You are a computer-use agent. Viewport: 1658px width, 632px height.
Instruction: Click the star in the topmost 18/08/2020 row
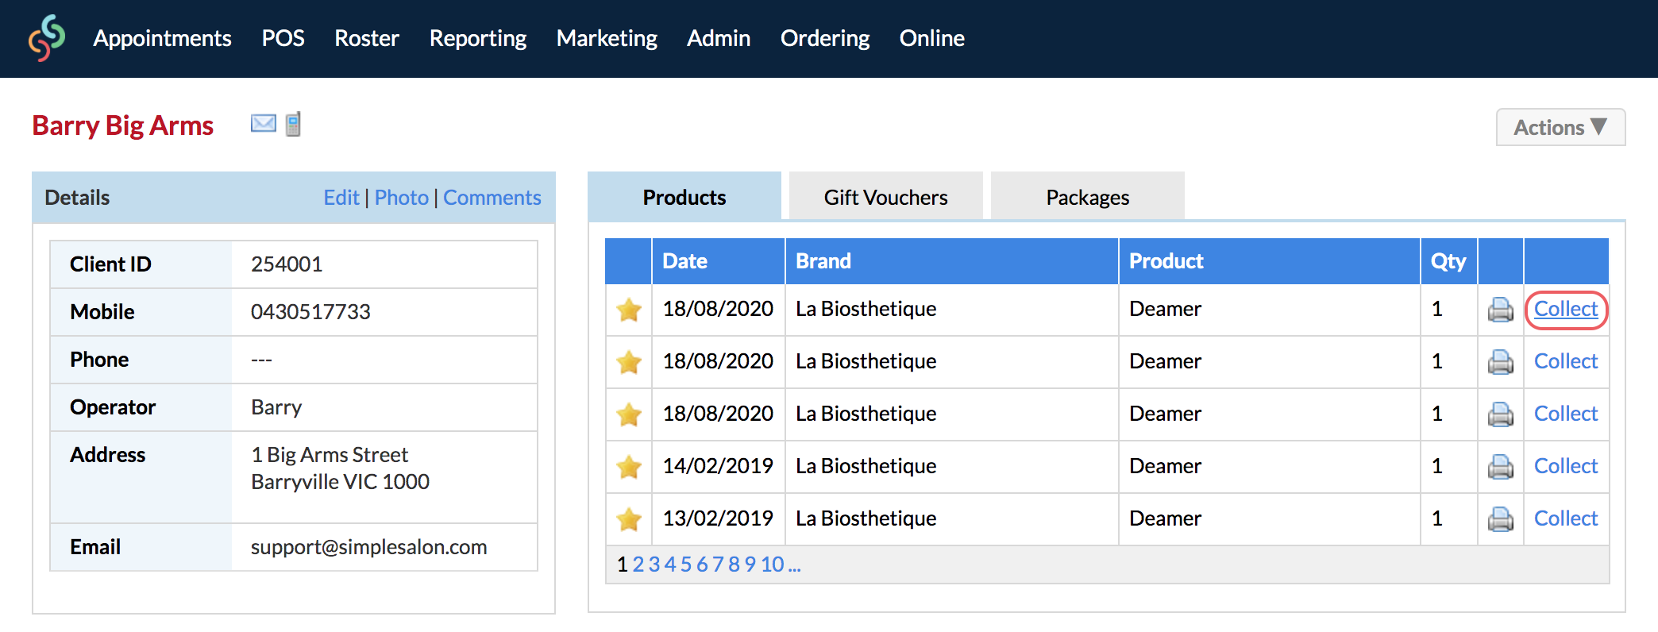(x=629, y=310)
